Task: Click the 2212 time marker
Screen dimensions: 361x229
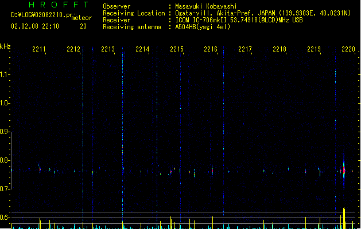Action: (73, 49)
